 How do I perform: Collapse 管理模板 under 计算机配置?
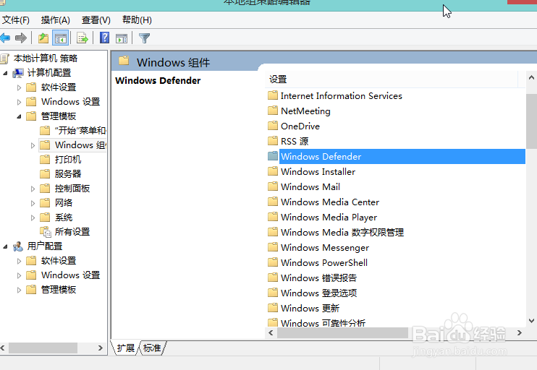(19, 116)
